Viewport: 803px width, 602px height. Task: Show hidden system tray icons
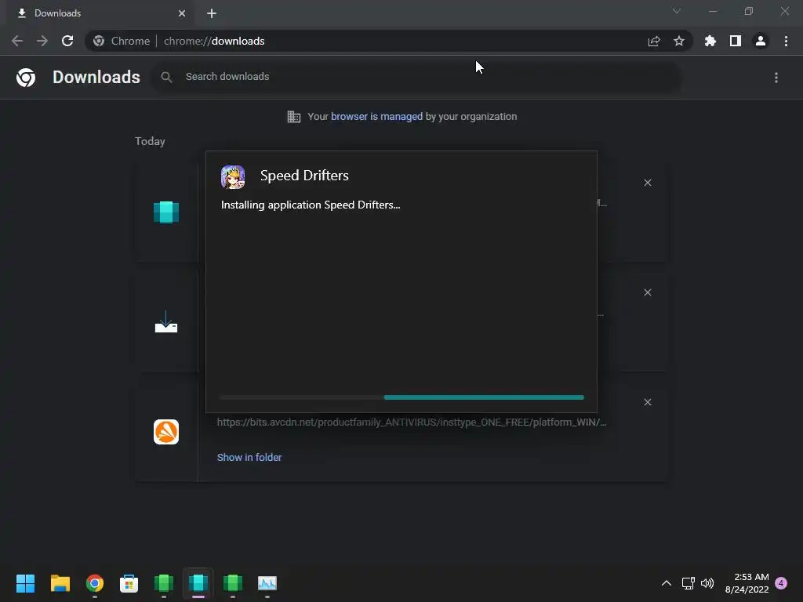pos(667,583)
